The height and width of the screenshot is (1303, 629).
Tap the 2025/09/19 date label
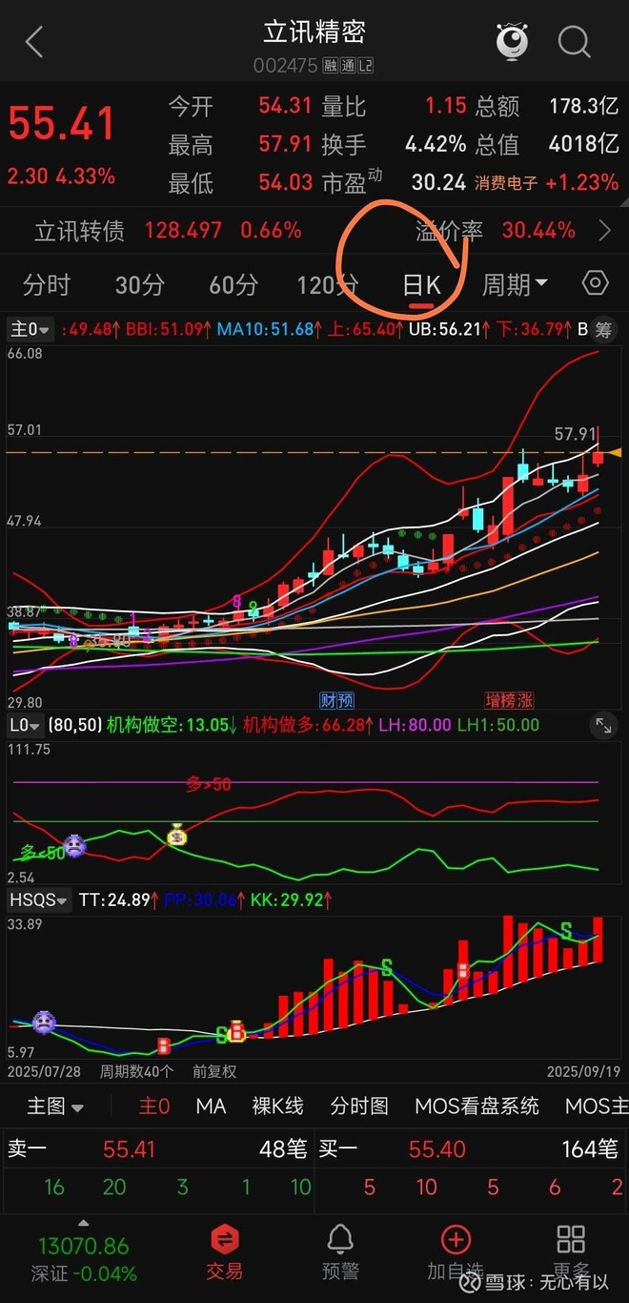tap(583, 1071)
